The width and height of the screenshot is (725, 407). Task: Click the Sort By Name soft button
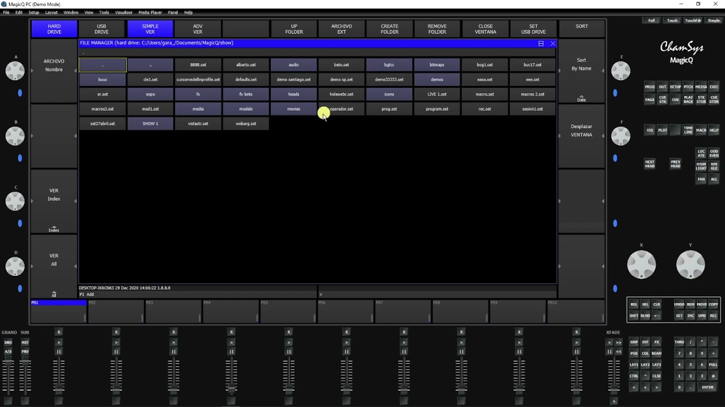coord(581,71)
